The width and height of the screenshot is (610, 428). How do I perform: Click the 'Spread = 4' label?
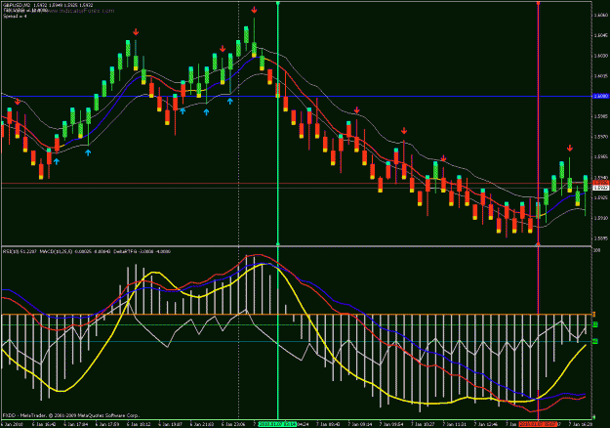tap(16, 17)
